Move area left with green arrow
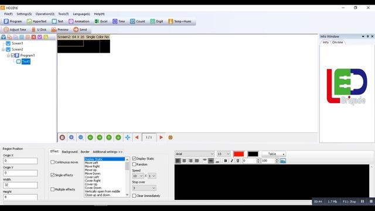Image resolution: width=375 pixels, height=211 pixels. tap(90, 137)
